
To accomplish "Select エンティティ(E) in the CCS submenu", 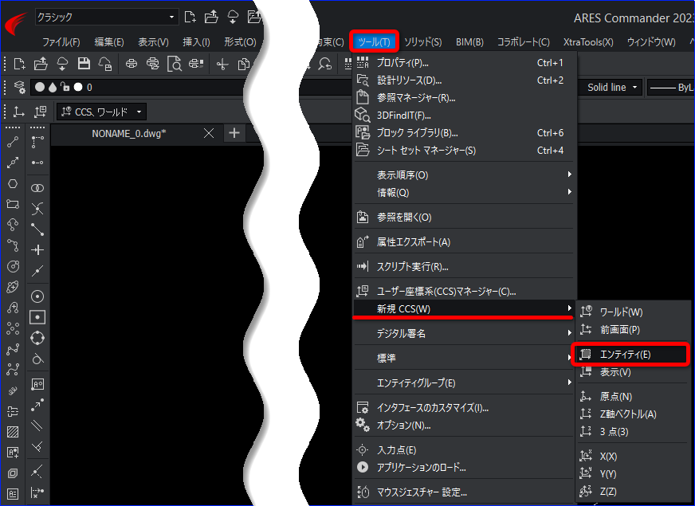I will 630,354.
